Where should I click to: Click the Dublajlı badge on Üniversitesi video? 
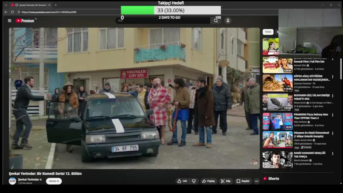pos(306,147)
